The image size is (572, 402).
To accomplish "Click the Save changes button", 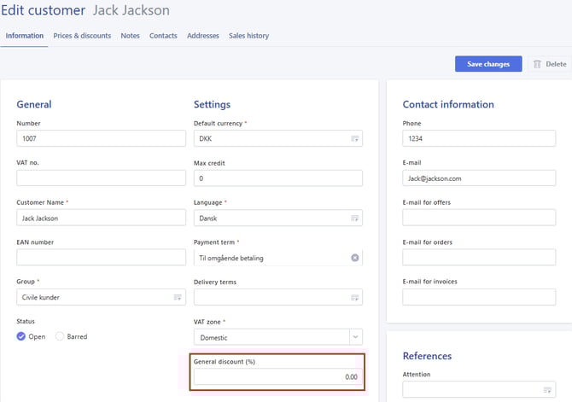I will 488,64.
